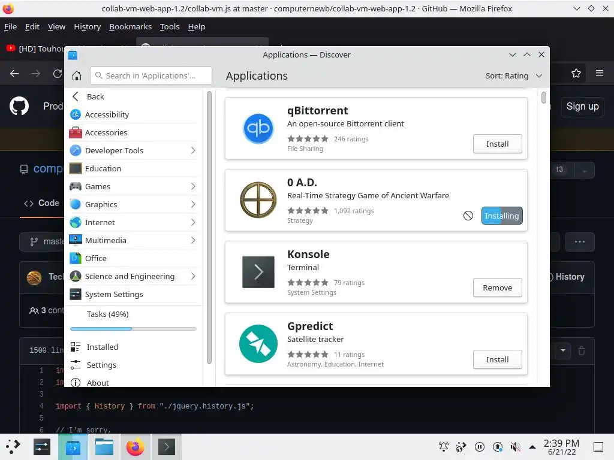Open the Tasks (49%) progress entry
This screenshot has height=460, width=614.
point(133,320)
